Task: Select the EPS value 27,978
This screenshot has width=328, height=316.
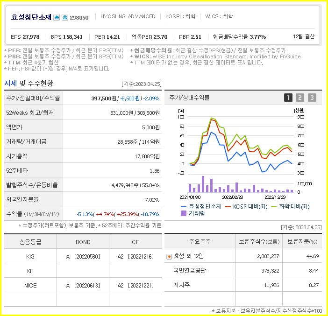Action: [x=31, y=37]
